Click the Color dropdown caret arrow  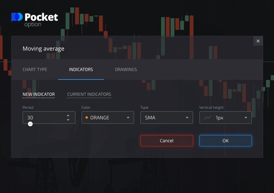tap(128, 117)
